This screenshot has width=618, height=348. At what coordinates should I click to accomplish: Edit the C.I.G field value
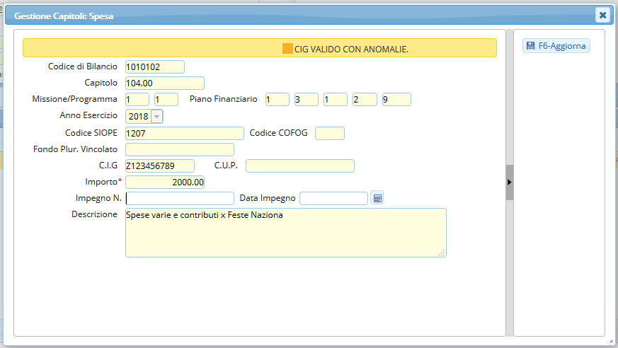coord(159,166)
